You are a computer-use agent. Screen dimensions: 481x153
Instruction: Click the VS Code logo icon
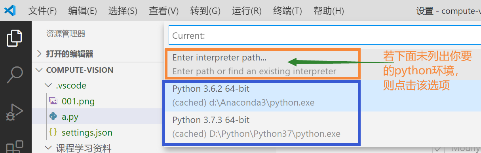10,11
